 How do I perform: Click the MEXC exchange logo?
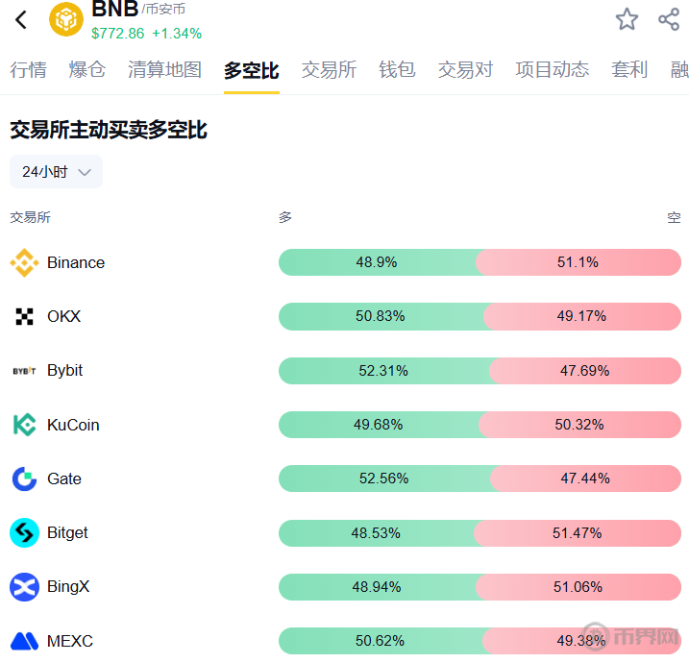coord(24,641)
